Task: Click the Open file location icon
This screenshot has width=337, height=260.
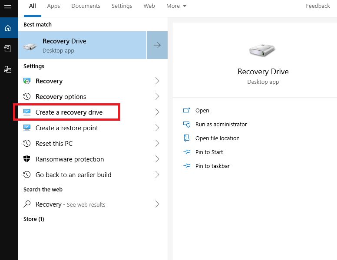Action: 187,138
